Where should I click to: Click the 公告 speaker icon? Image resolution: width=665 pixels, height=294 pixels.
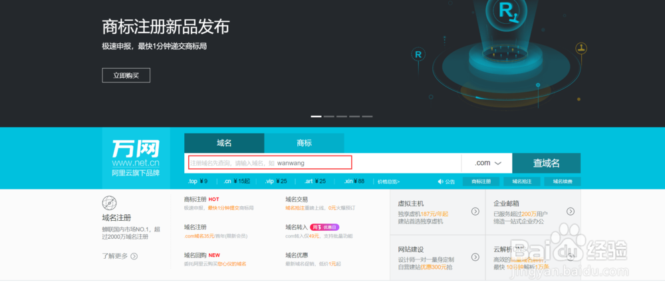click(x=441, y=182)
